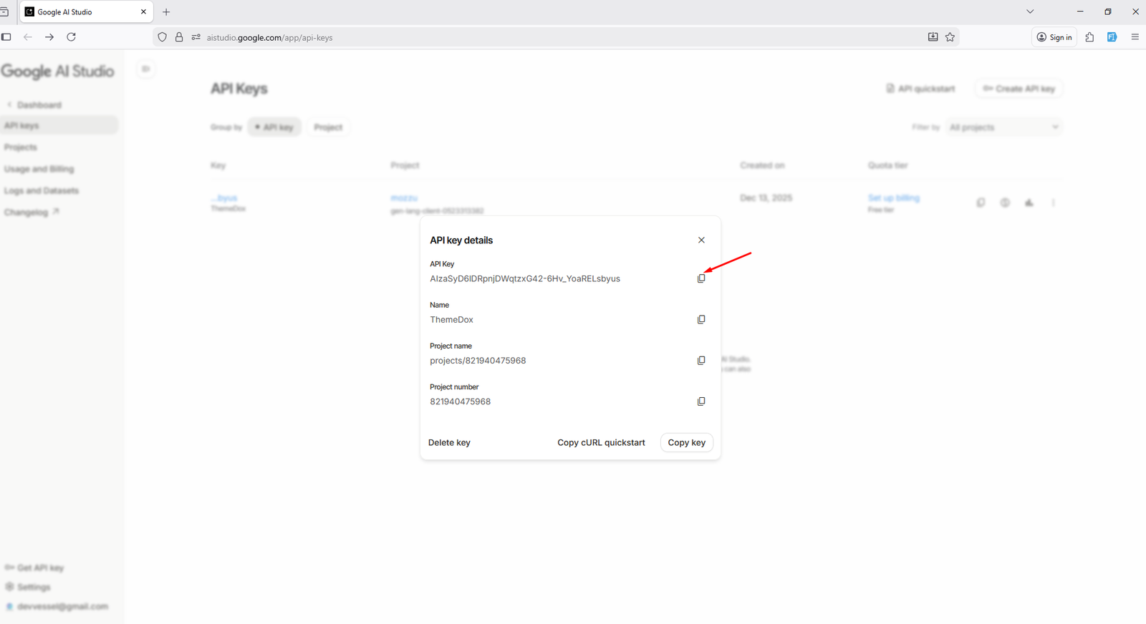This screenshot has width=1146, height=624.
Task: Select the Google AI Studio tab
Action: pyautogui.click(x=86, y=12)
